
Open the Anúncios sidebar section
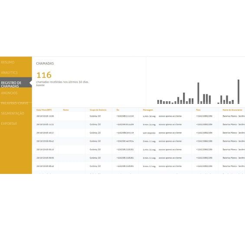pos(9,93)
